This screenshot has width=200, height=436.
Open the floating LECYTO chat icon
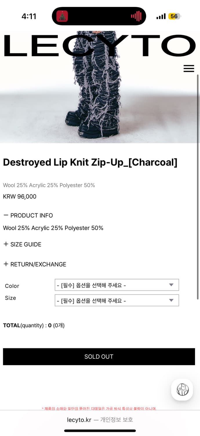click(182, 389)
